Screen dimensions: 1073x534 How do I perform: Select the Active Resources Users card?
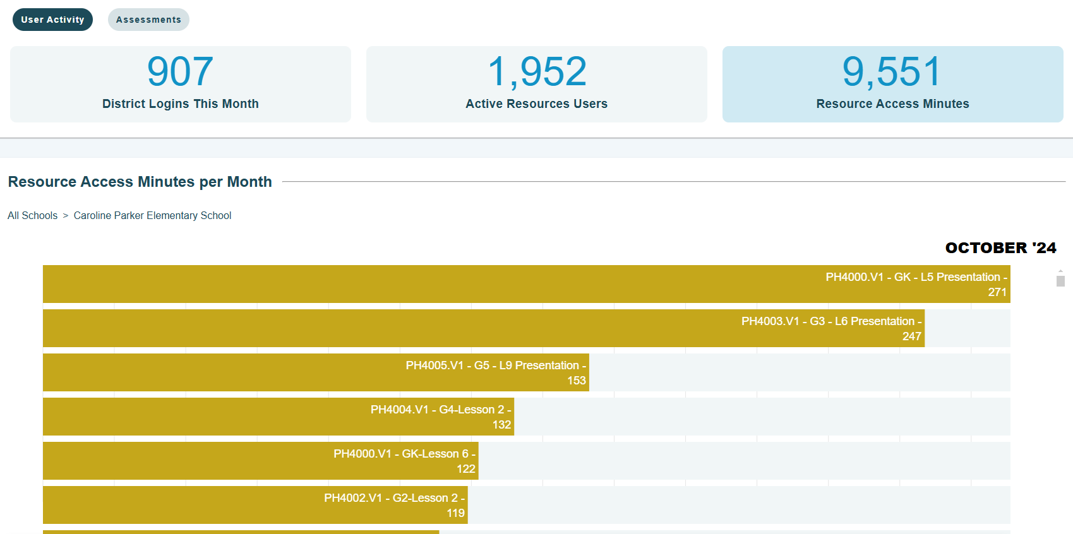click(537, 84)
